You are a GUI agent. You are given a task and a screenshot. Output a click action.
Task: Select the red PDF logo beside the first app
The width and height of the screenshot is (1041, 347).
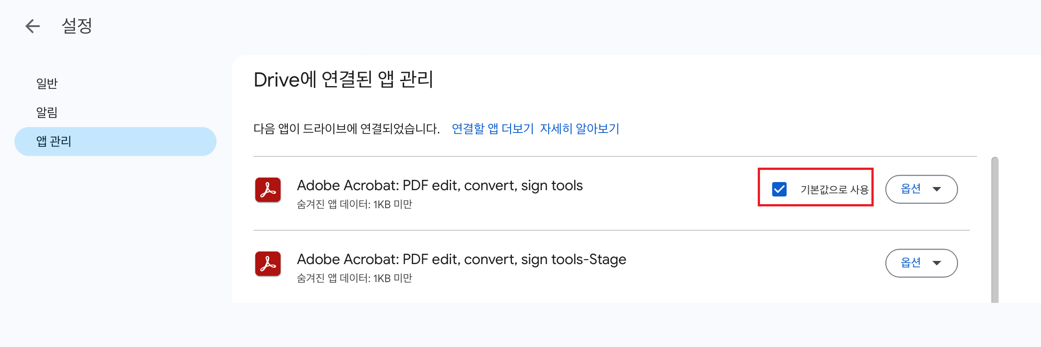(268, 189)
